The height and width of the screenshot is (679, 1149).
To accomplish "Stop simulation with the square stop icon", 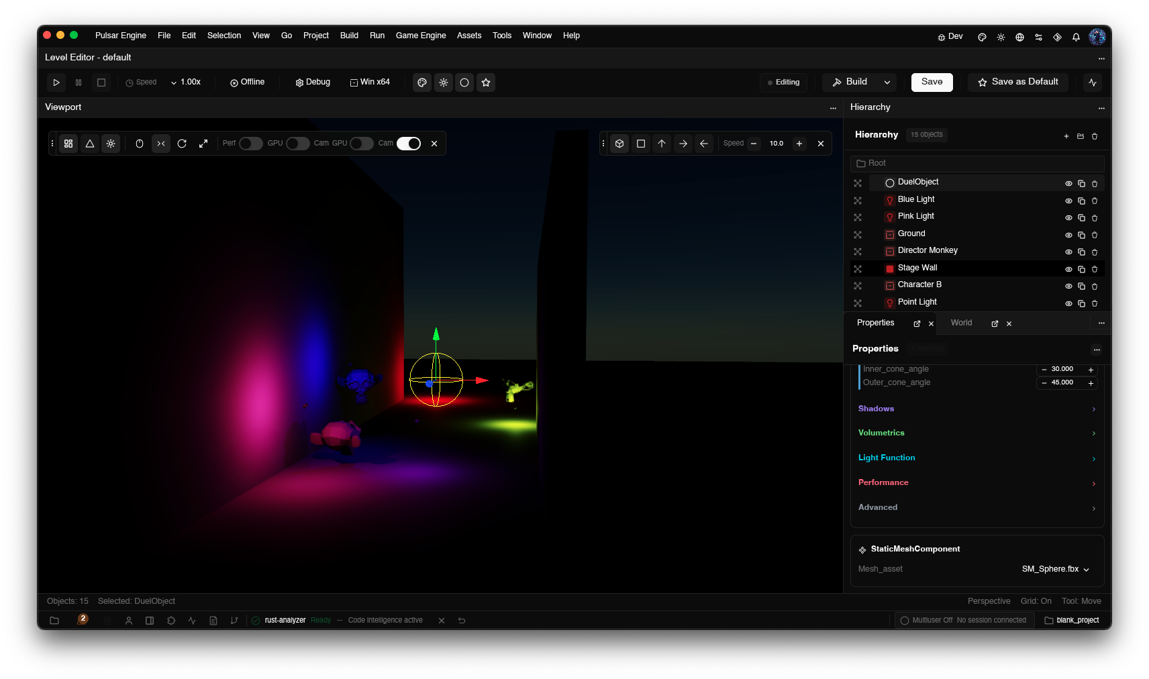I will (x=101, y=83).
